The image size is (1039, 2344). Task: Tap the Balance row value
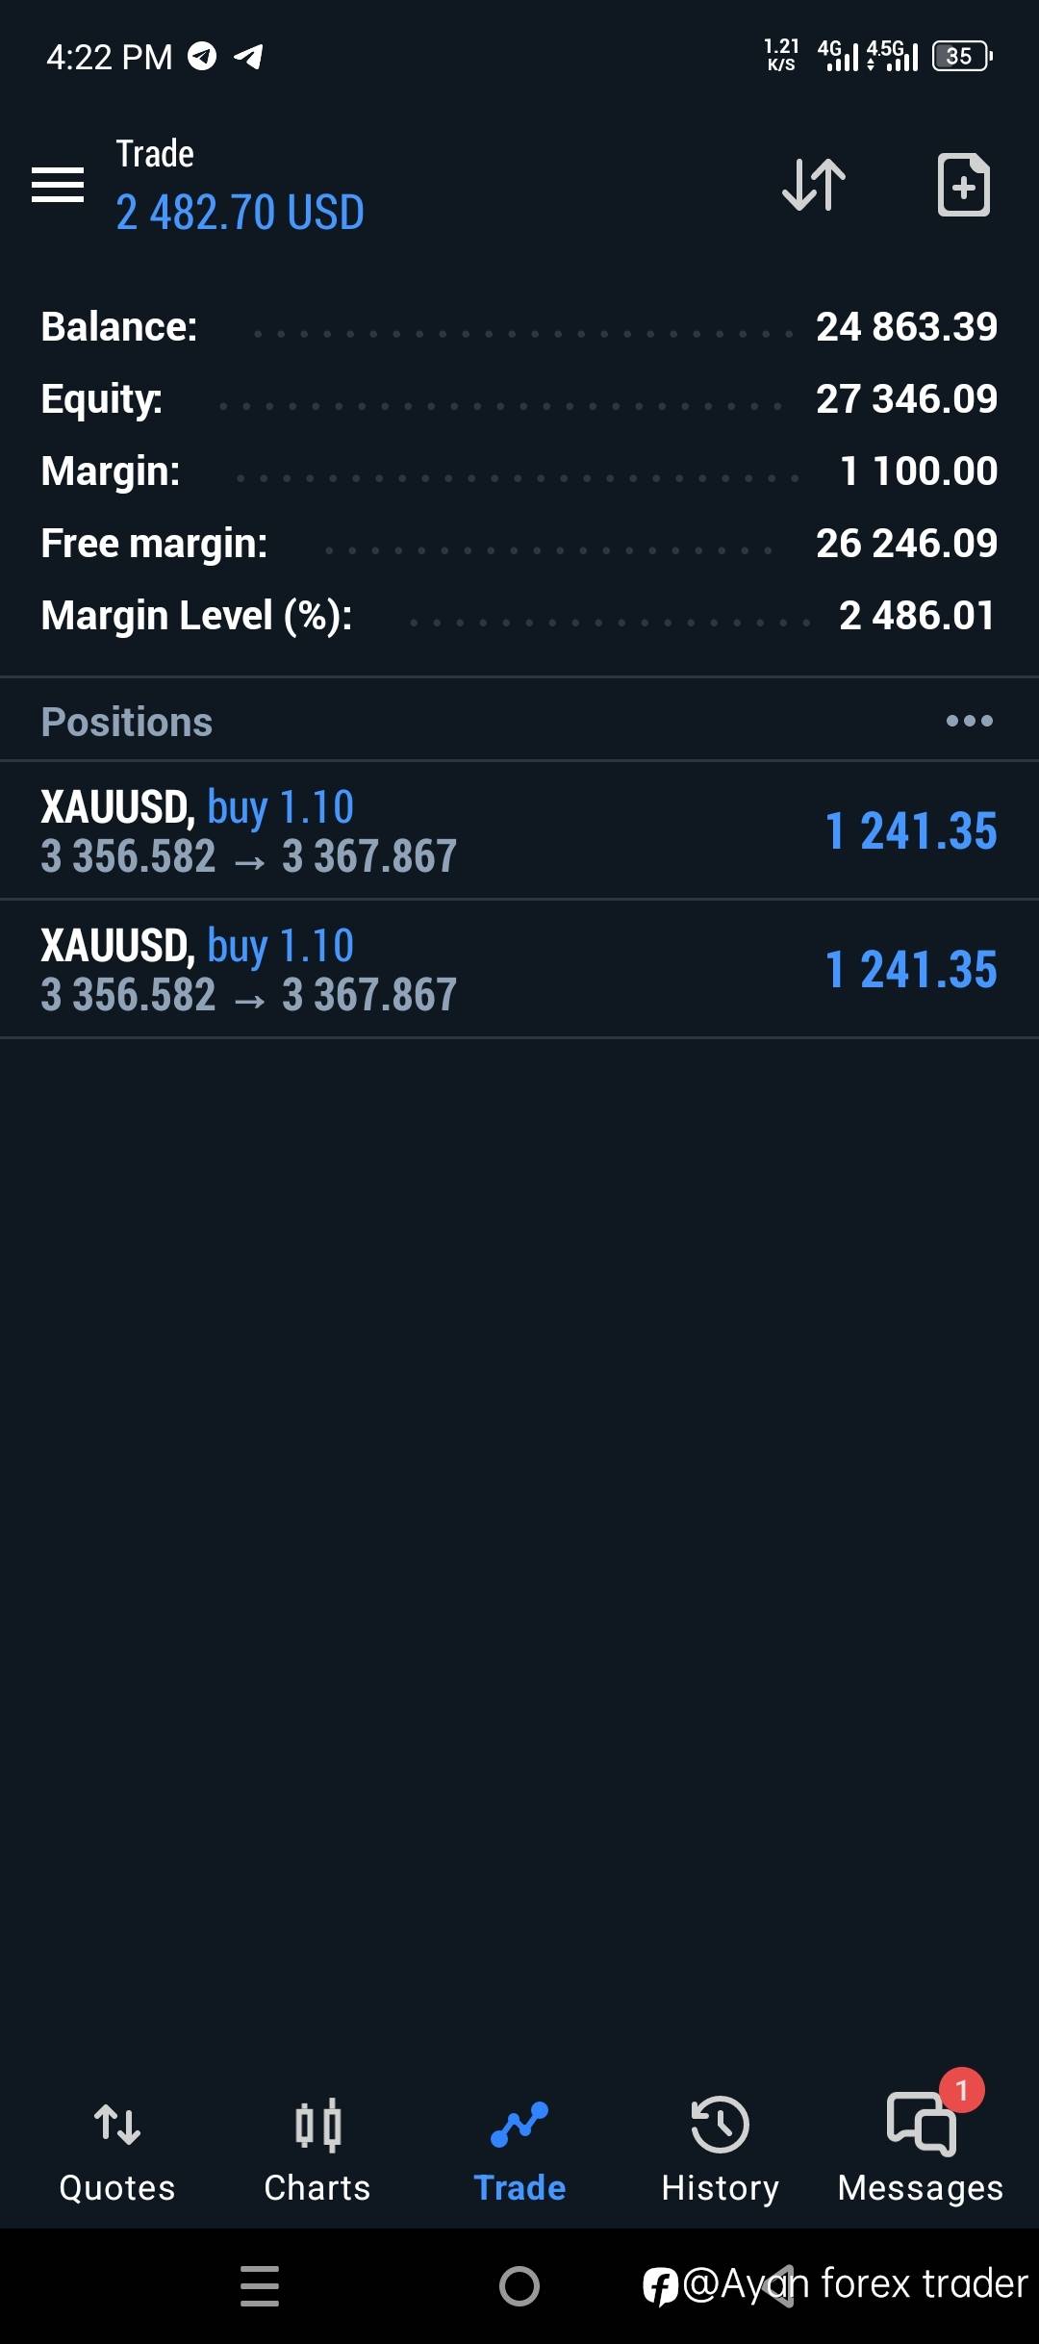coord(906,327)
